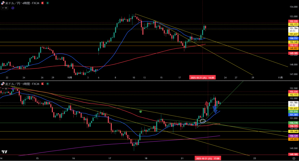Screen dimensions: 299x161
Task: Click the blue 150.731 price label on the upper chart
Action: point(293,38)
